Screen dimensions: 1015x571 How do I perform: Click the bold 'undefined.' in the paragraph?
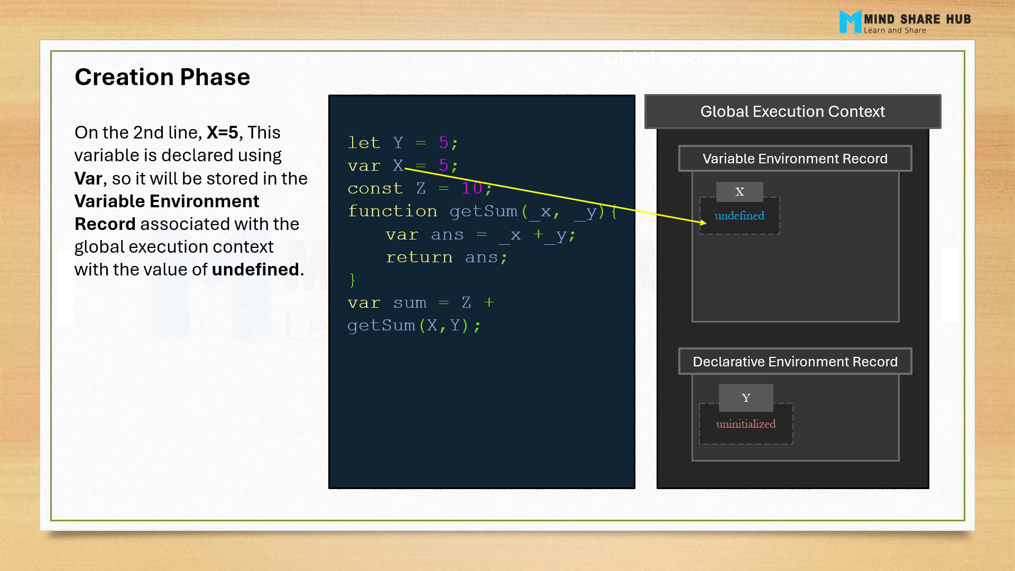point(258,270)
